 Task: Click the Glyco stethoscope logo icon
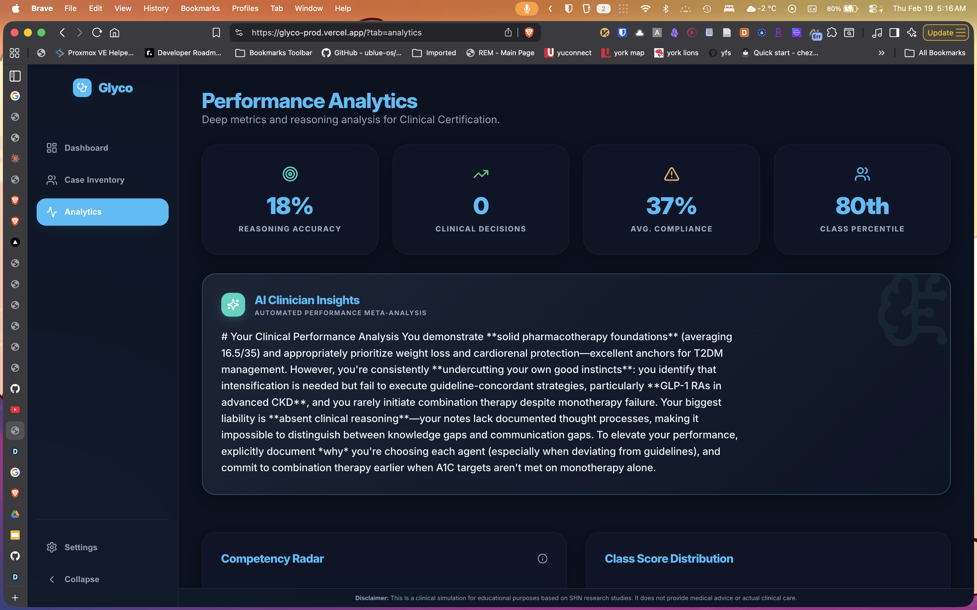[x=82, y=87]
